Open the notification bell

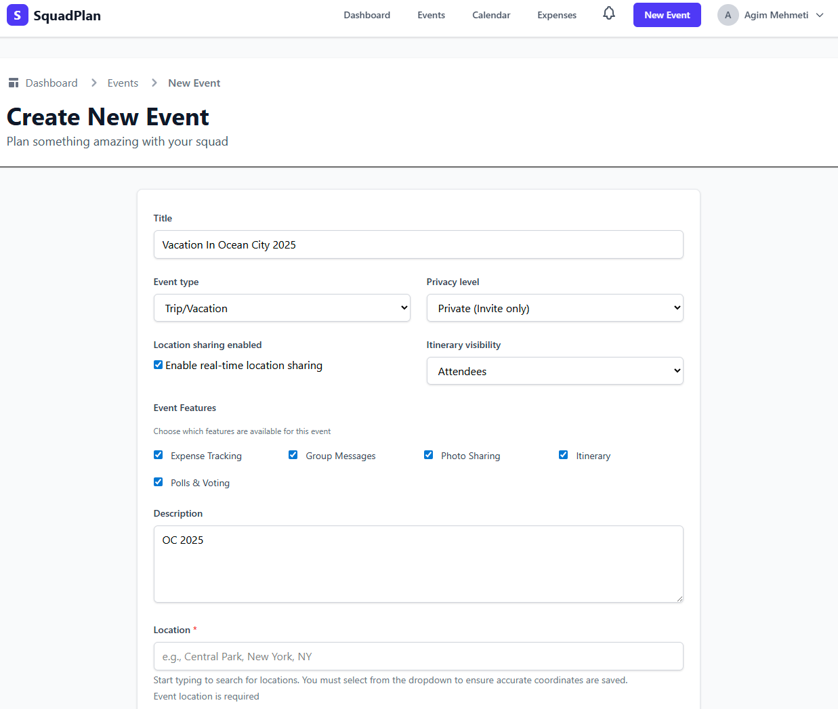click(x=608, y=14)
